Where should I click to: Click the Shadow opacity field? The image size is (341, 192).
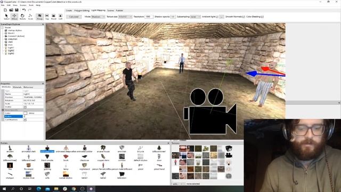tap(173, 17)
